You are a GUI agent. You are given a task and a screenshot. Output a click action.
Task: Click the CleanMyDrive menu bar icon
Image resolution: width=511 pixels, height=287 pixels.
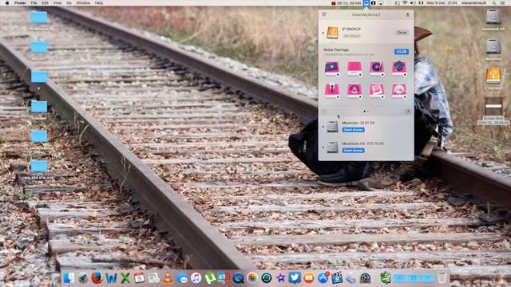point(366,3)
